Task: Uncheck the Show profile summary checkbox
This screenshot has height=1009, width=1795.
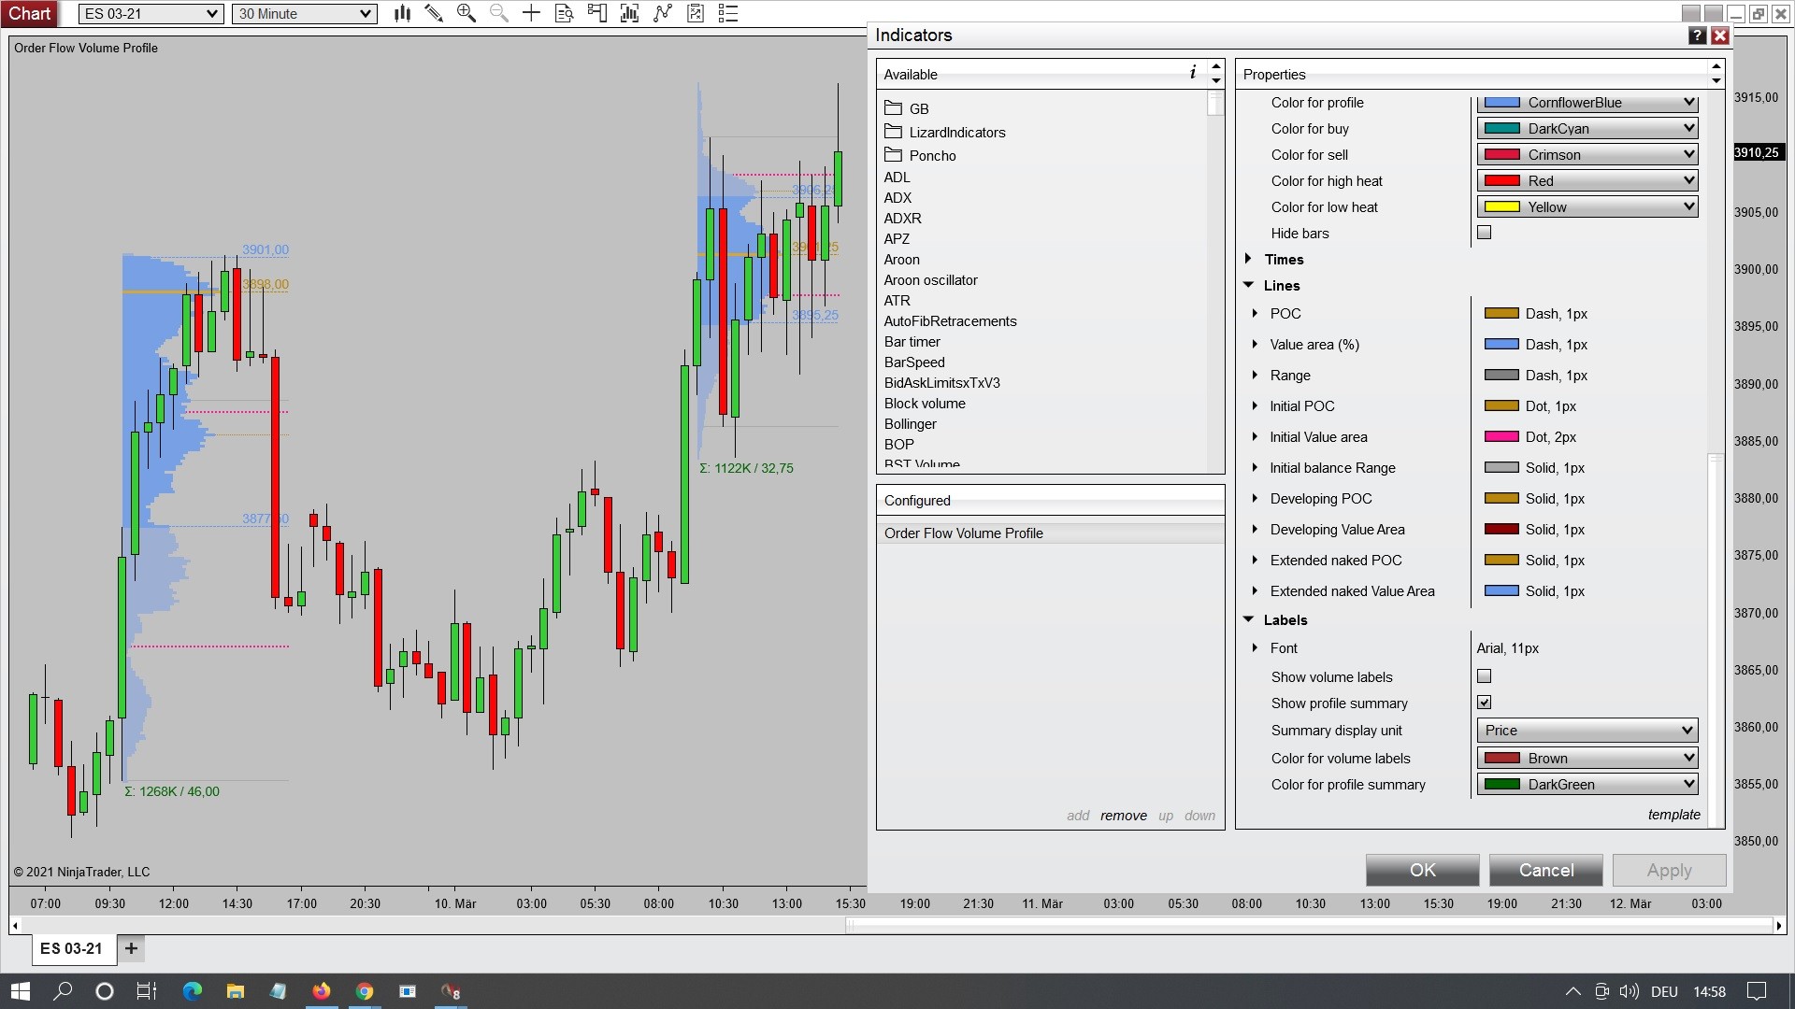Action: point(1484,703)
